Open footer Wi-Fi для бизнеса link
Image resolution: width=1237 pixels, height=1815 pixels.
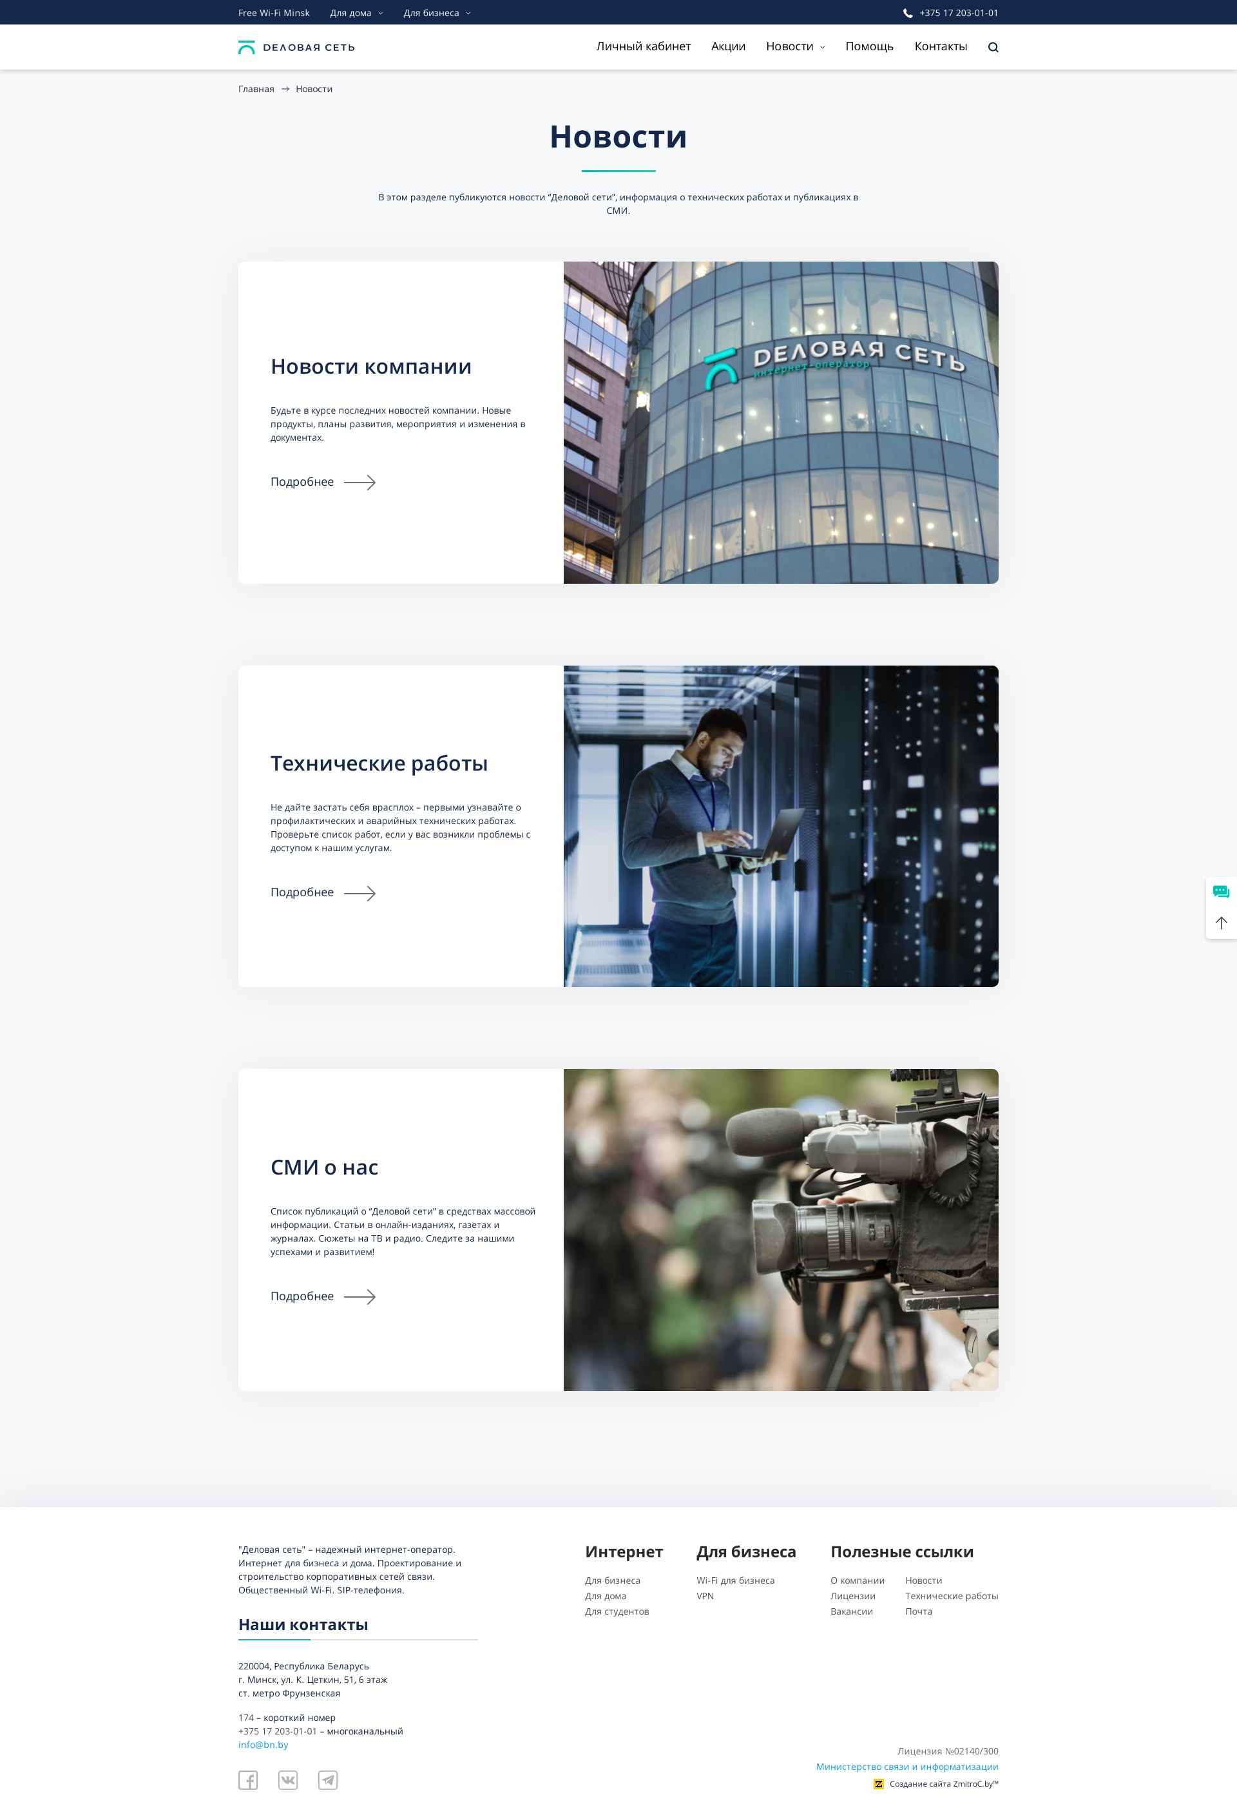point(736,1580)
